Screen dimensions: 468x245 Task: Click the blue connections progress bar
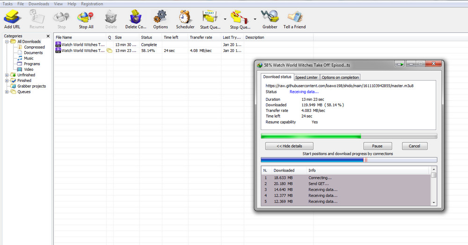click(349, 160)
